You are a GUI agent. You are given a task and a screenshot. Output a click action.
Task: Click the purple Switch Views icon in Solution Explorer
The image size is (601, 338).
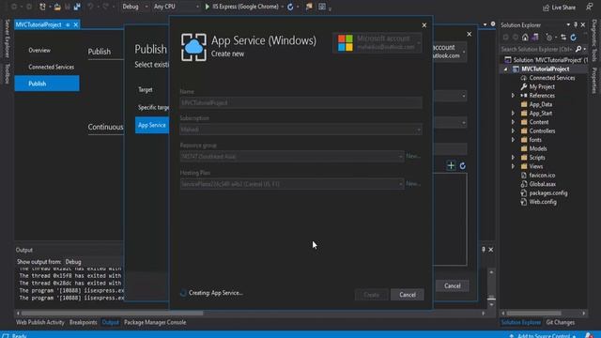(x=535, y=38)
